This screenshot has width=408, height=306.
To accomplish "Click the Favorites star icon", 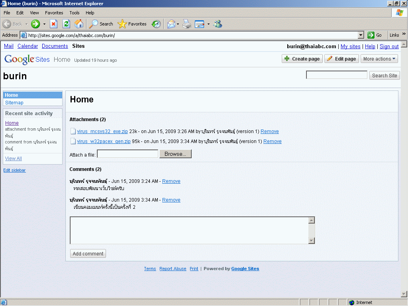I will tap(122, 24).
